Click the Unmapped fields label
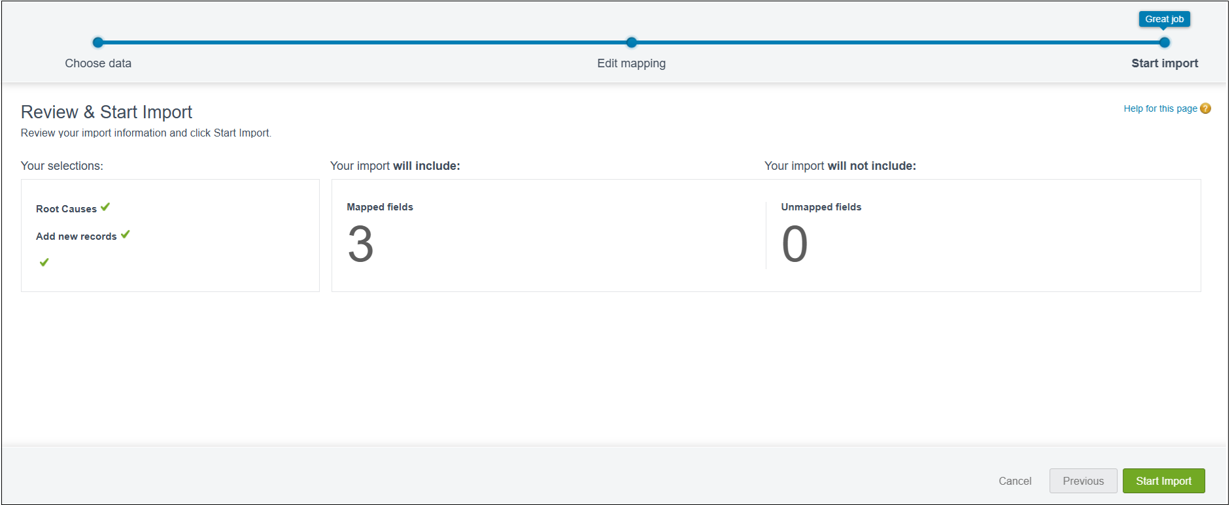 [x=821, y=207]
